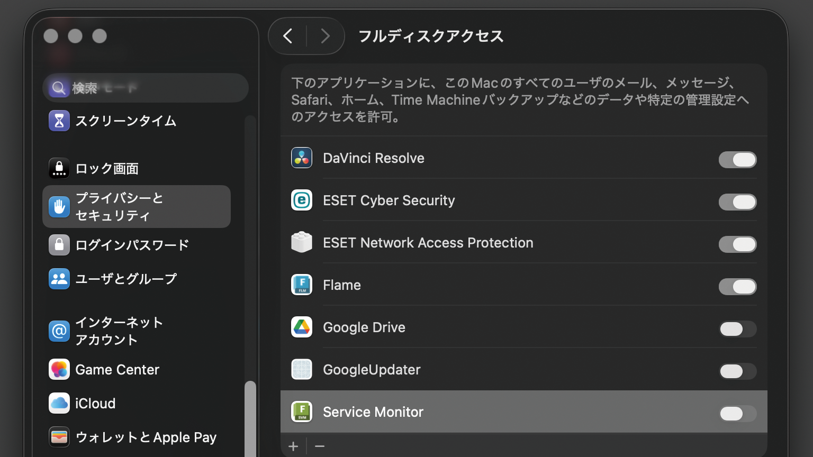
Task: Click the Flame app icon
Action: pos(302,285)
